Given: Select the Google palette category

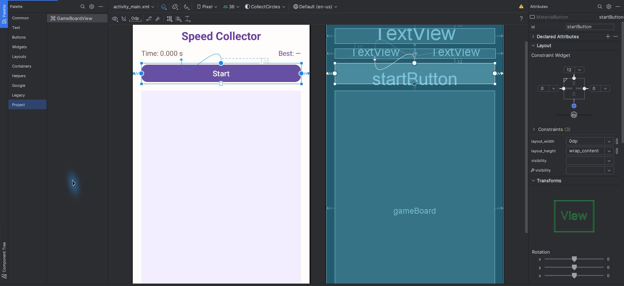Looking at the screenshot, I should [27, 85].
